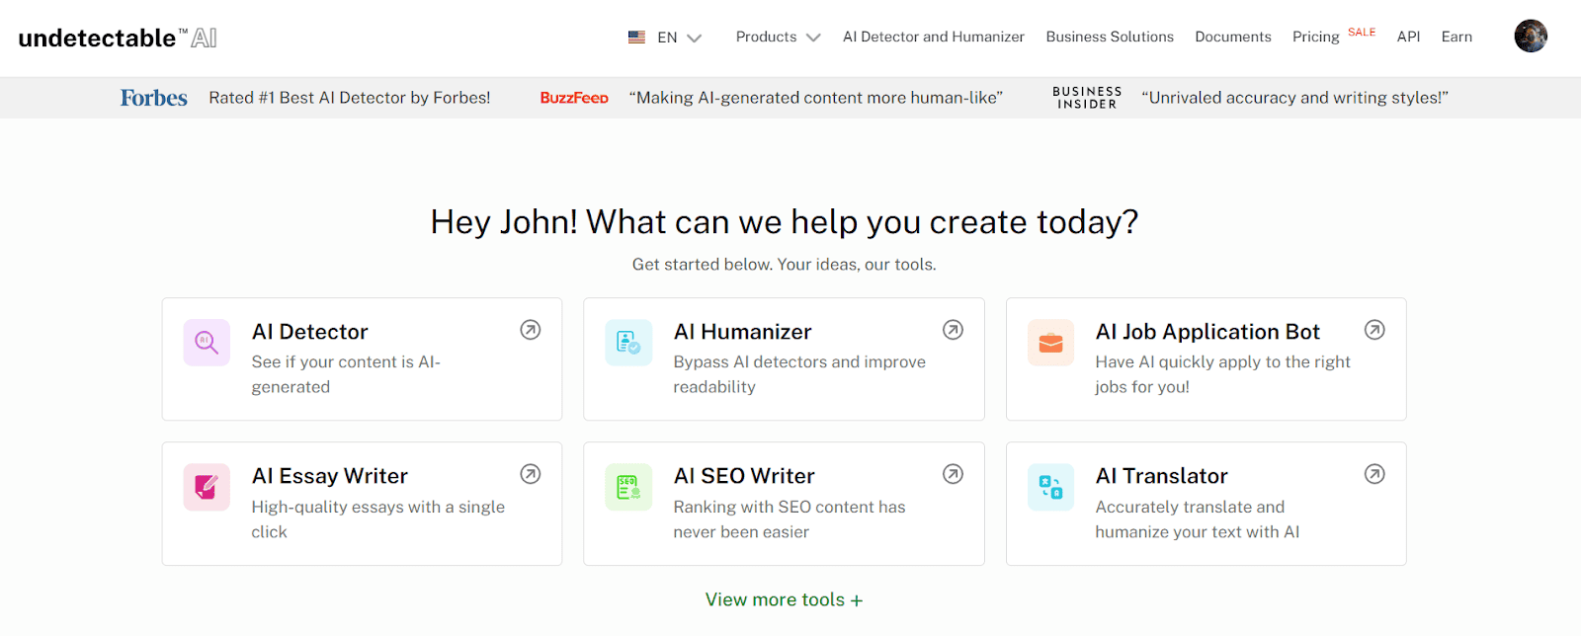
Task: Click the undetectable AI logo
Action: [118, 38]
